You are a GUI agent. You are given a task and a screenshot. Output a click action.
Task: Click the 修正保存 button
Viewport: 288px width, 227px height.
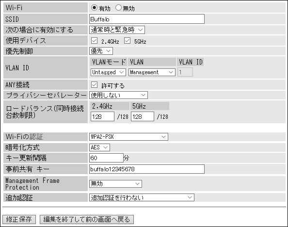point(19,219)
